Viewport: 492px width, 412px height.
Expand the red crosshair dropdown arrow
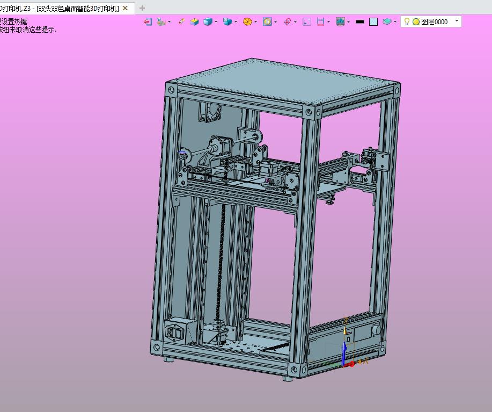coord(295,21)
